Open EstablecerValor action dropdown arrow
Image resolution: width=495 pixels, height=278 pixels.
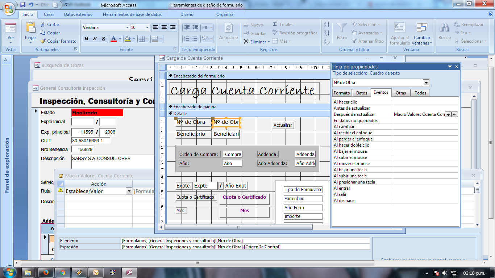point(129,191)
